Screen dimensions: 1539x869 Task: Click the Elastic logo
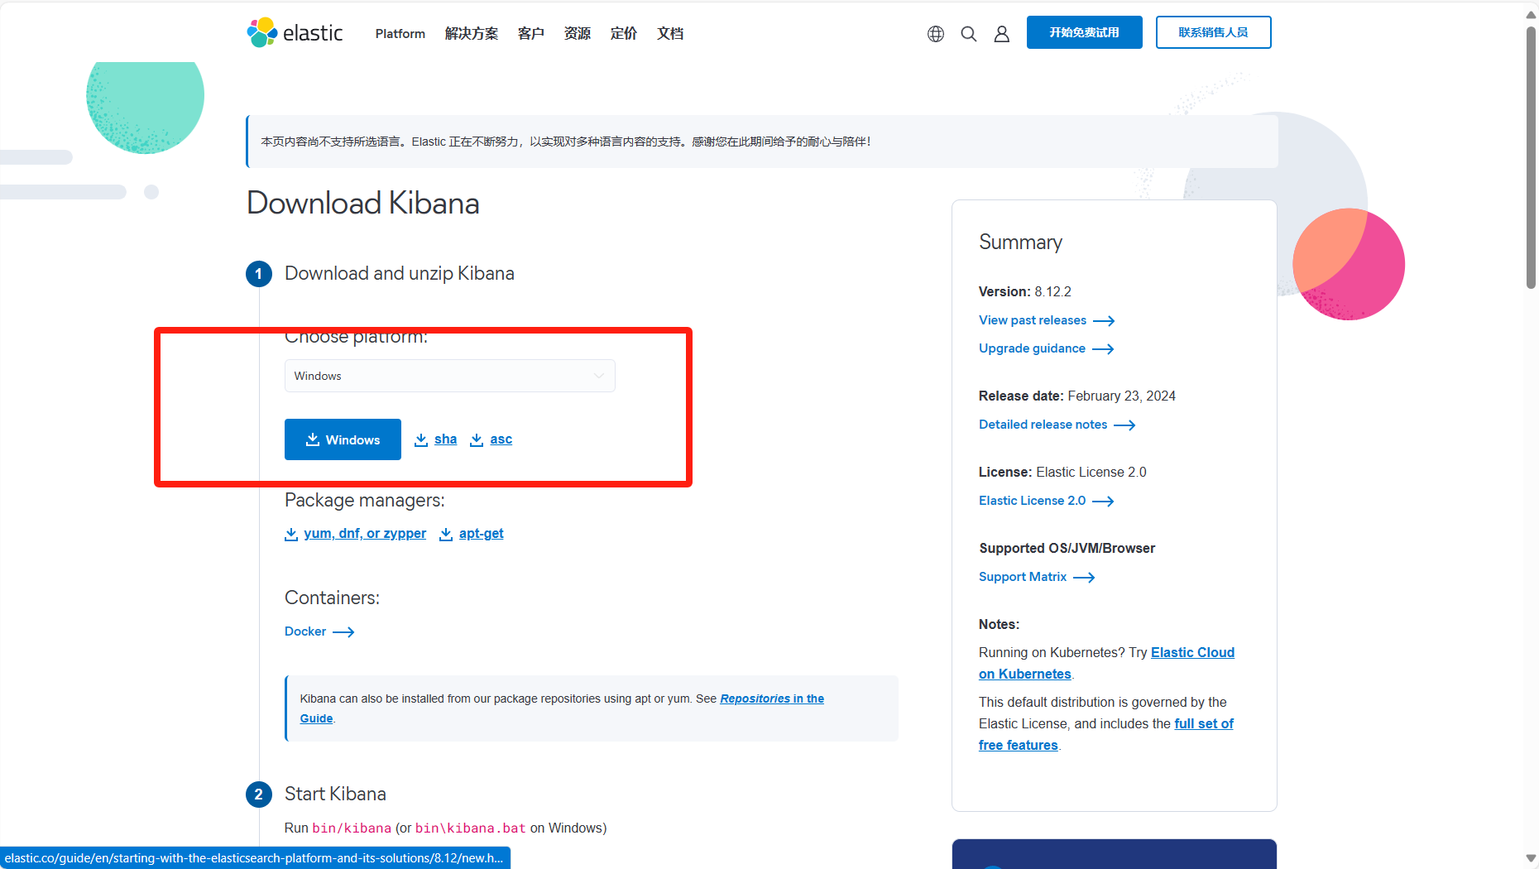pos(294,33)
